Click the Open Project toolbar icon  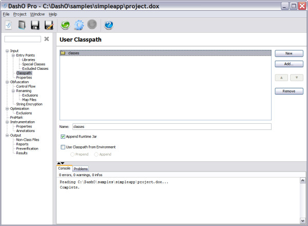22,25
